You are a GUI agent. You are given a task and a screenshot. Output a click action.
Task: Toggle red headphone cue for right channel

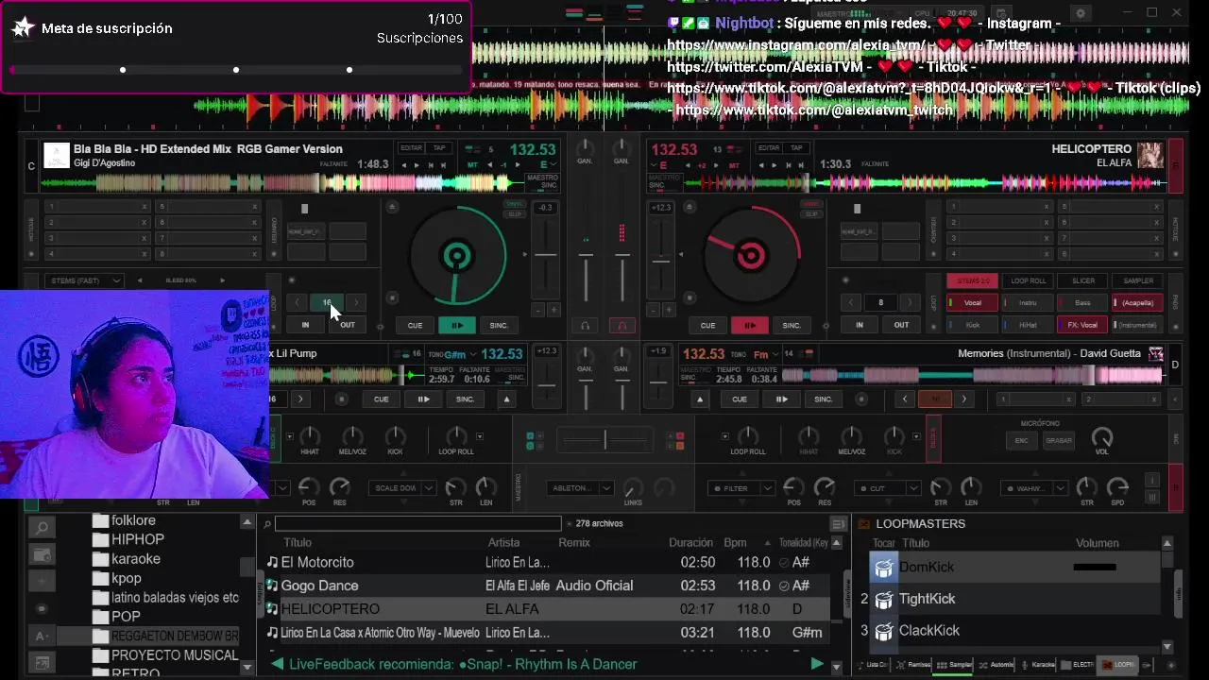click(622, 326)
